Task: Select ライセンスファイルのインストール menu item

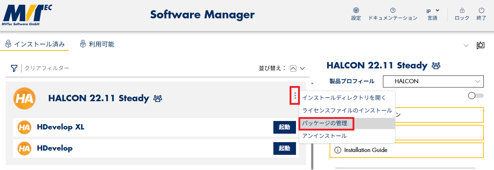Action: pyautogui.click(x=347, y=110)
